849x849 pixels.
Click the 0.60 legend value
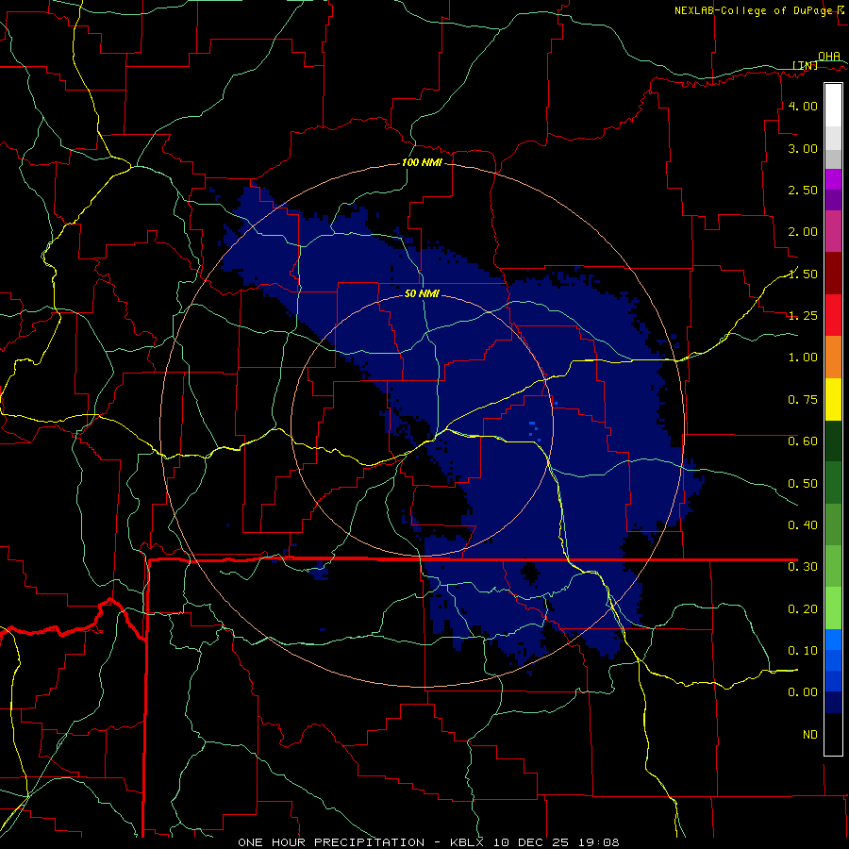pyautogui.click(x=803, y=441)
